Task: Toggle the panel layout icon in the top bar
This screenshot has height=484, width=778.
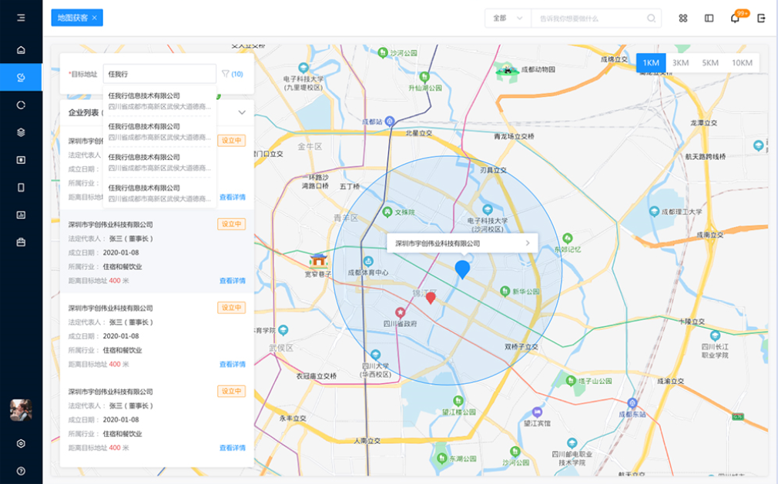Action: [709, 18]
